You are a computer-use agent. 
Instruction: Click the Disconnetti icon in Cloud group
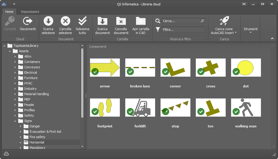coord(28,21)
